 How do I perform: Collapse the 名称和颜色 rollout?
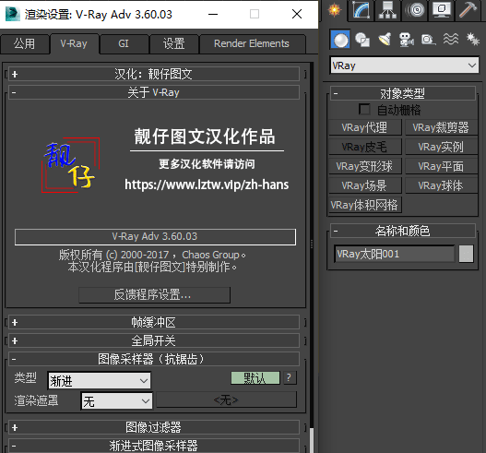click(x=403, y=231)
